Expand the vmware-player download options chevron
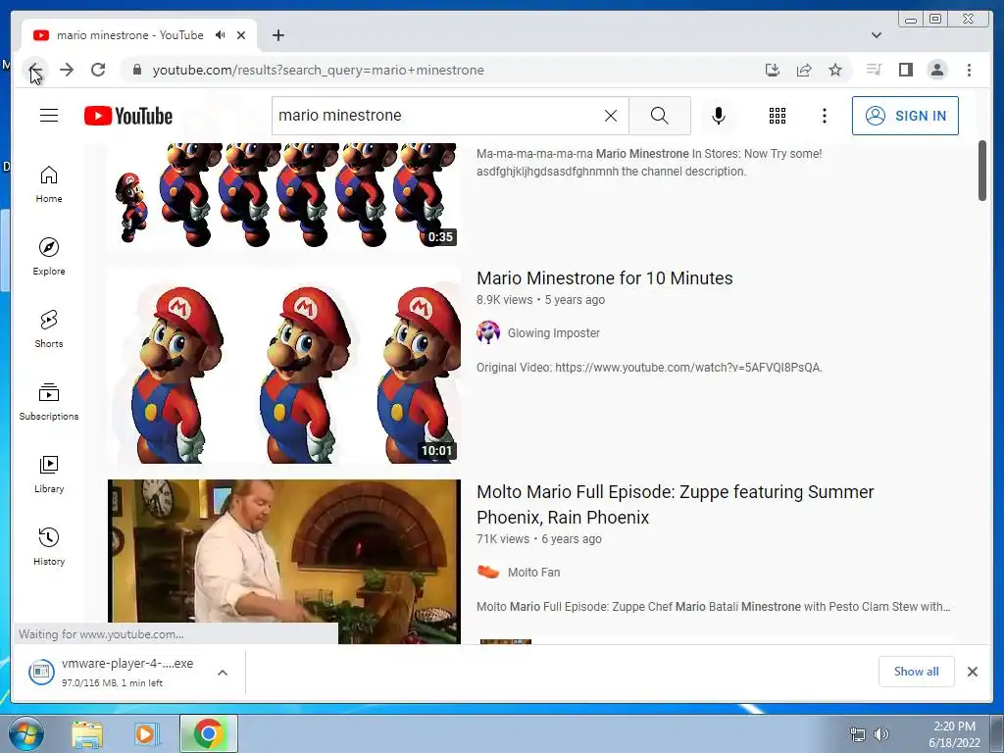The image size is (1004, 753). [x=223, y=673]
